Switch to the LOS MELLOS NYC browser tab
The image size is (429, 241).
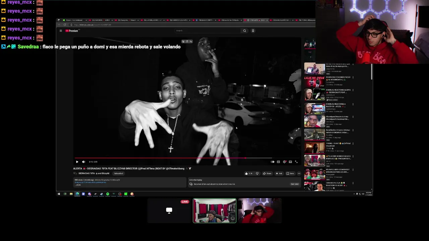click(152, 20)
